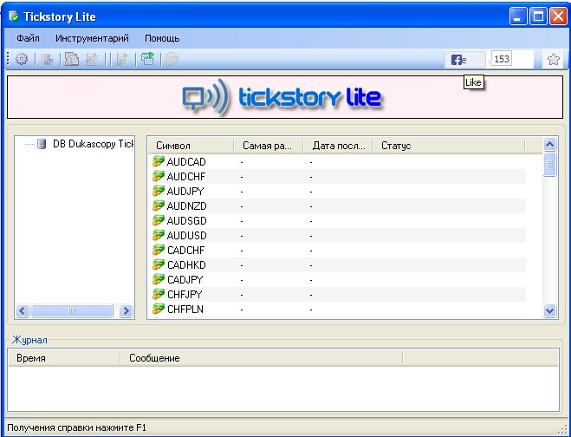Click the Статус column header

tap(449, 146)
